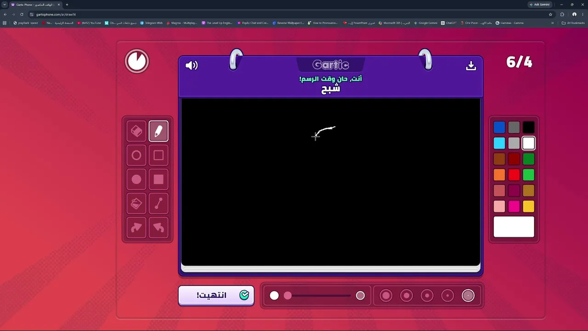The height and width of the screenshot is (331, 588).
Task: Select the eraser tool
Action: 136,131
